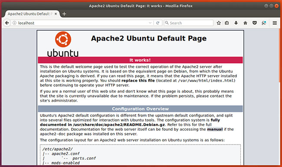Minimize the Firefox window
Image resolution: width=282 pixels, height=167 pixels.
tap(266, 6)
